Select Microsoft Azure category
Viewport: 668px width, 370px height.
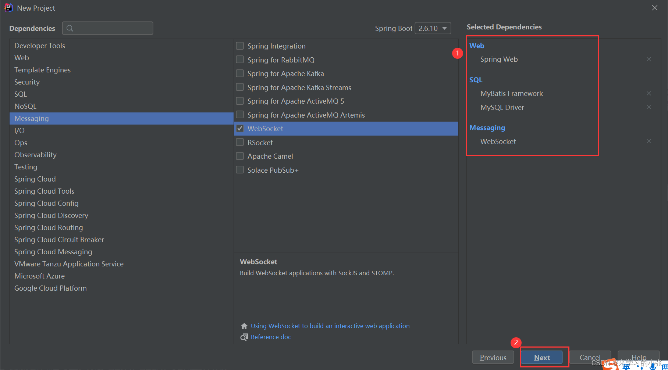(121, 276)
